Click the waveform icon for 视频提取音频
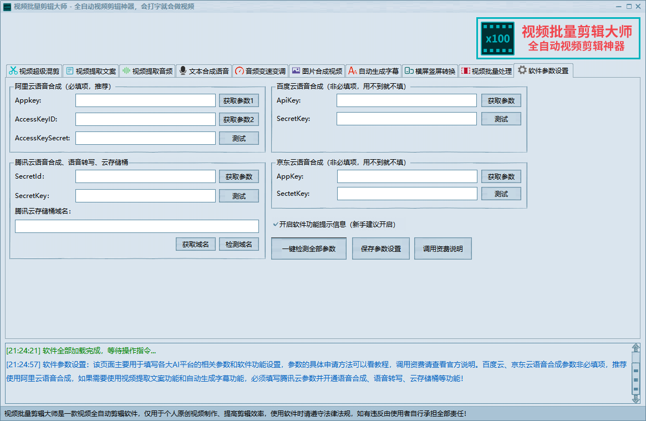The image size is (646, 421). (x=126, y=71)
